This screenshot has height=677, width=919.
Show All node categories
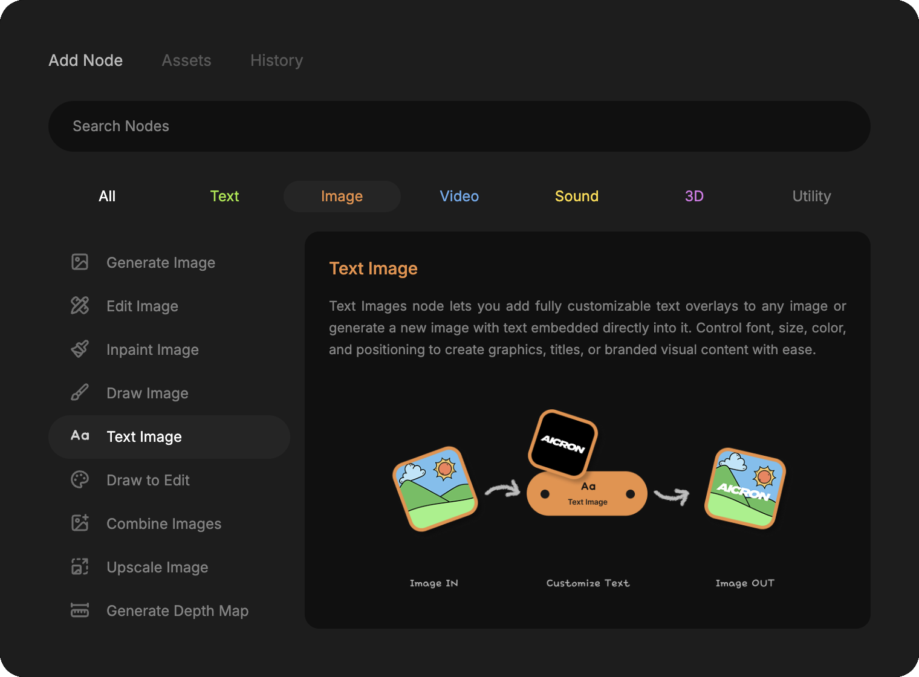click(x=107, y=196)
